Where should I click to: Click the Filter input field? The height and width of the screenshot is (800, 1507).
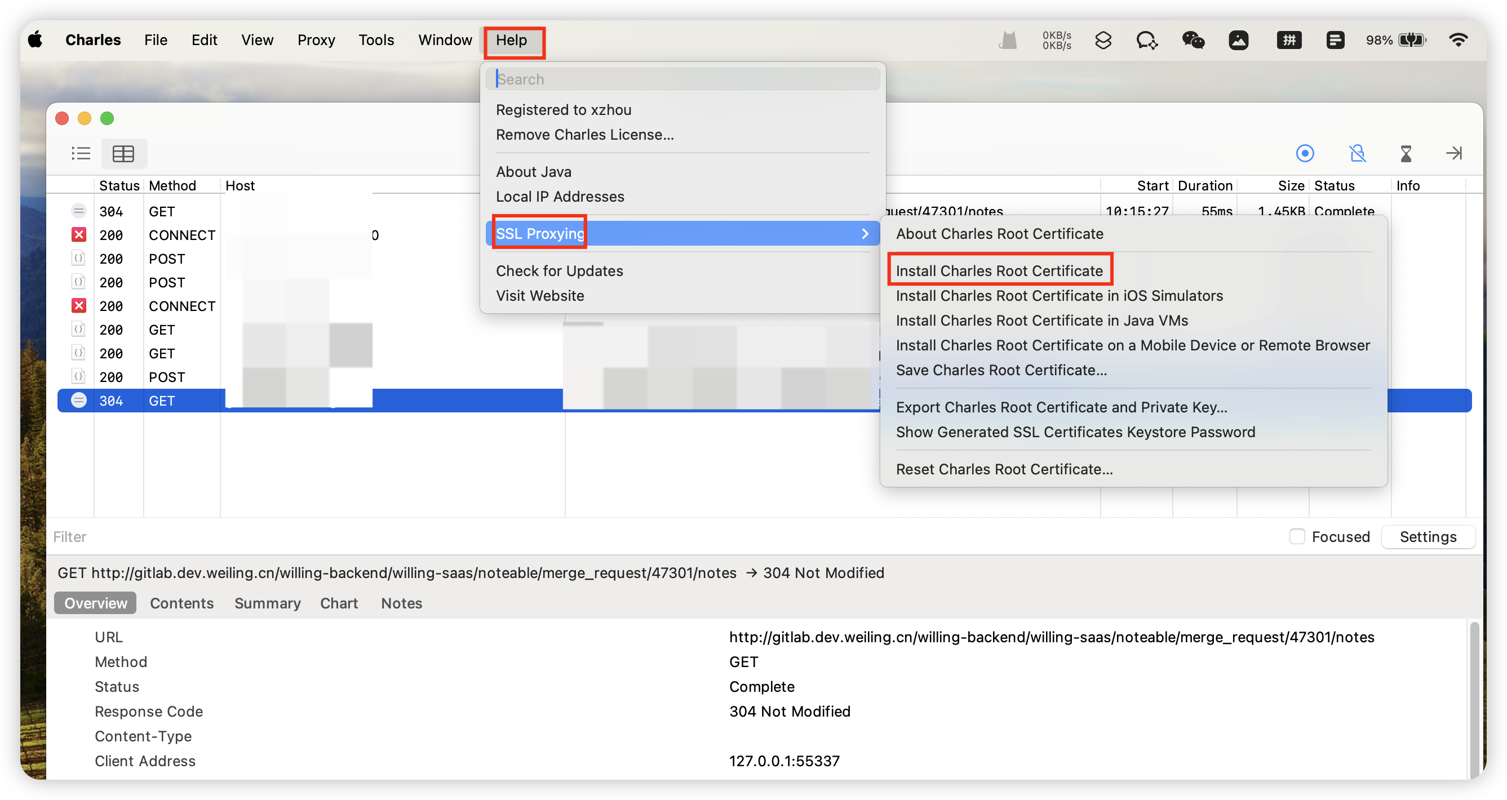point(667,536)
